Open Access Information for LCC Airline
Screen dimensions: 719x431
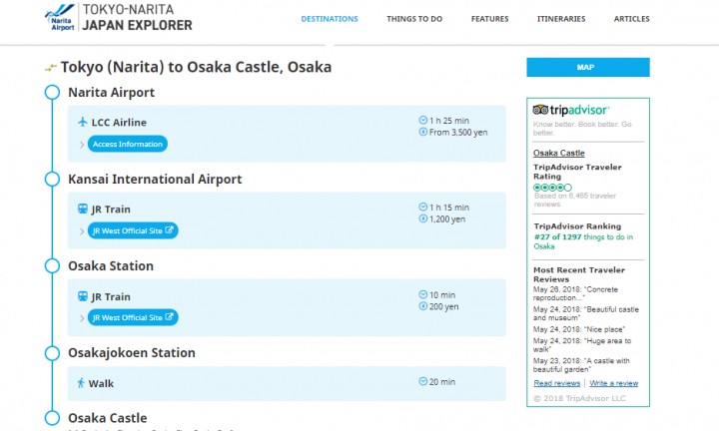tap(128, 144)
